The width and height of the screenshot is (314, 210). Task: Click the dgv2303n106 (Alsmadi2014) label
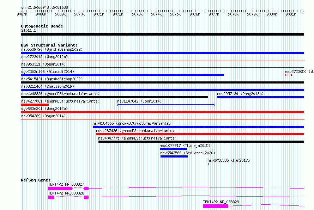coord(48,72)
